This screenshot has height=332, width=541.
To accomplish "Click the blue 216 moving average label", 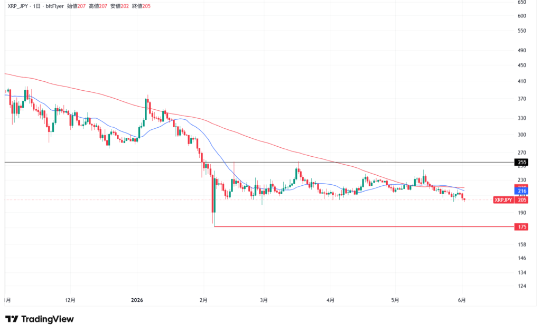I will pos(521,191).
